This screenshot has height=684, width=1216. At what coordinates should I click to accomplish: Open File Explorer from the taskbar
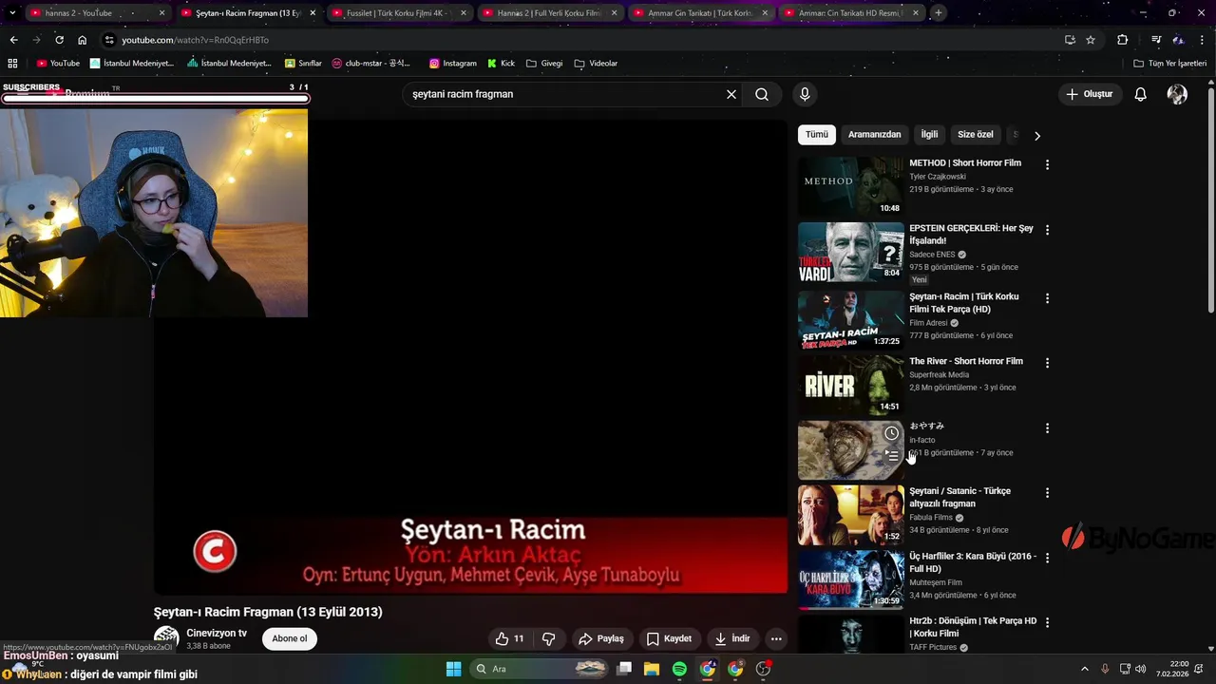tap(652, 669)
